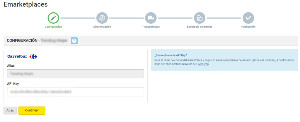Open the blue help question mark icon
The width and height of the screenshot is (300, 122).
click(74, 41)
